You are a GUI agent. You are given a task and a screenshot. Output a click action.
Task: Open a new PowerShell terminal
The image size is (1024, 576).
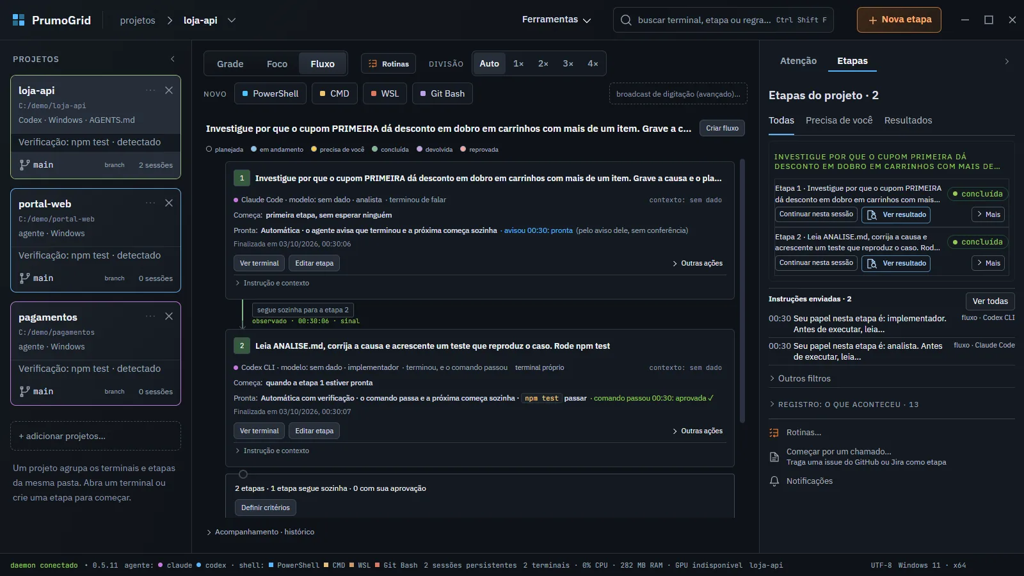270,93
